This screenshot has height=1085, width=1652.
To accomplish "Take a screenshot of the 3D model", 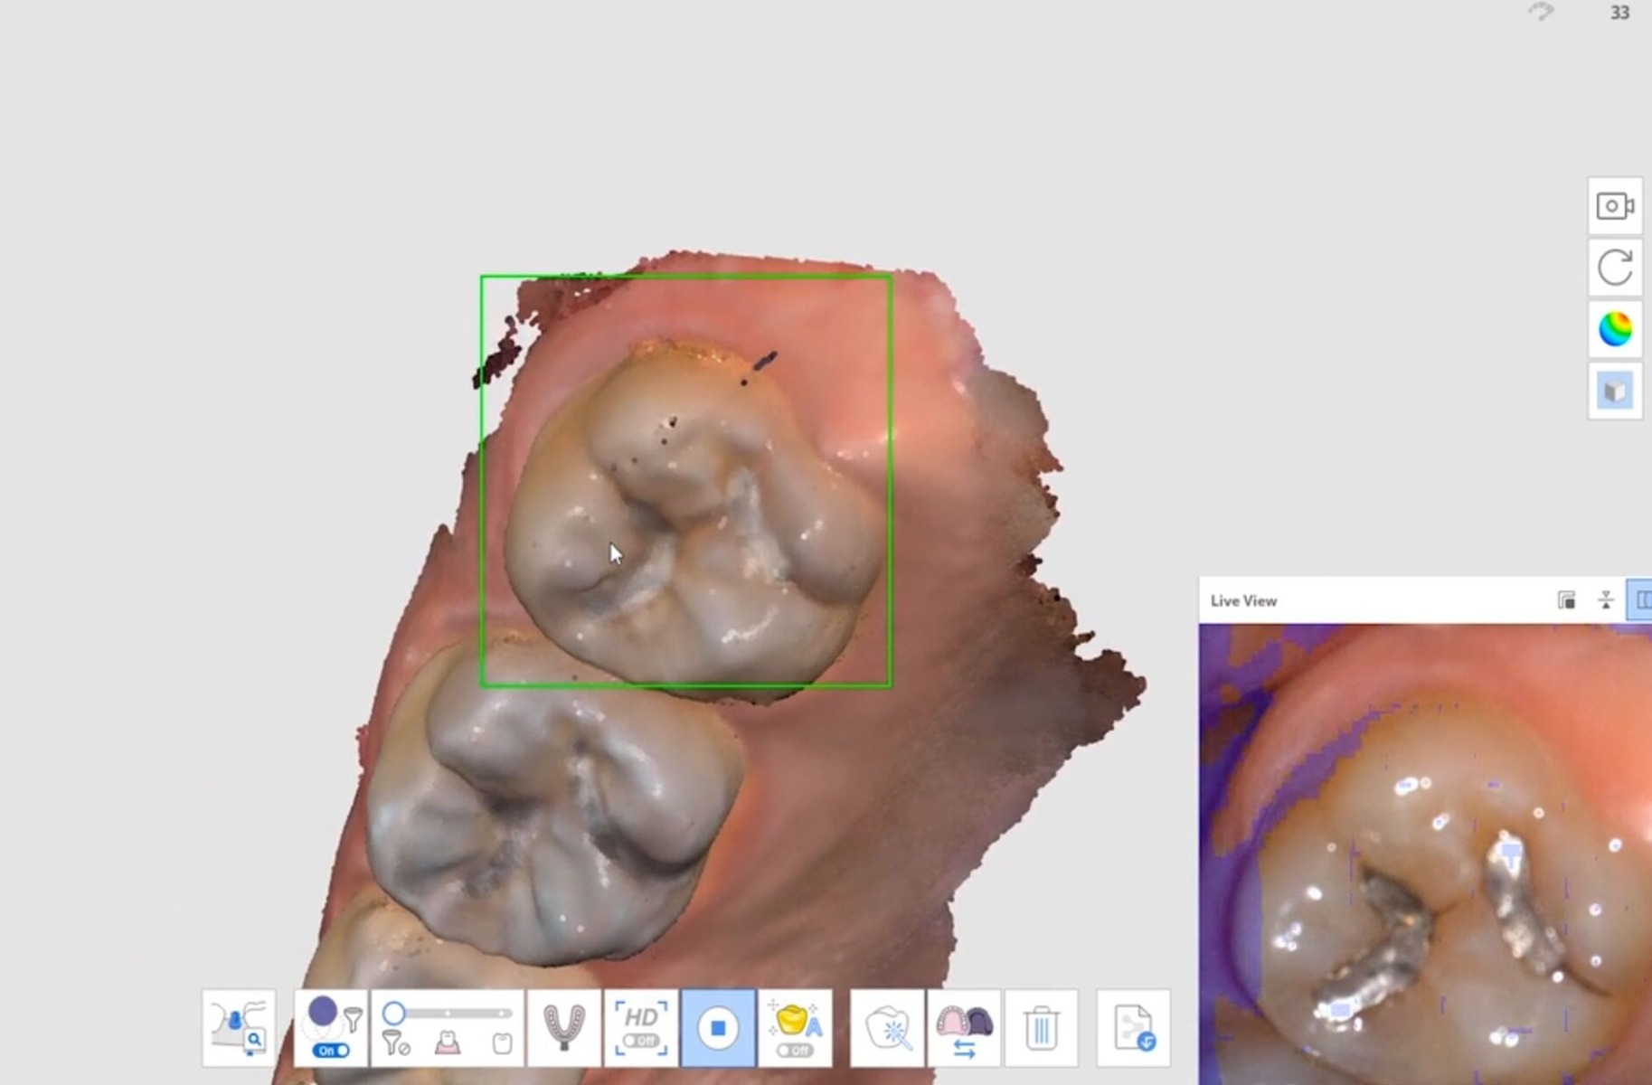I will (1615, 206).
